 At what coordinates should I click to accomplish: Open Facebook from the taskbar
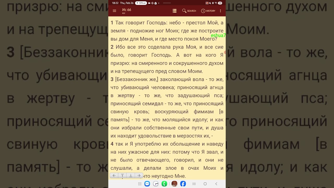(x=183, y=184)
